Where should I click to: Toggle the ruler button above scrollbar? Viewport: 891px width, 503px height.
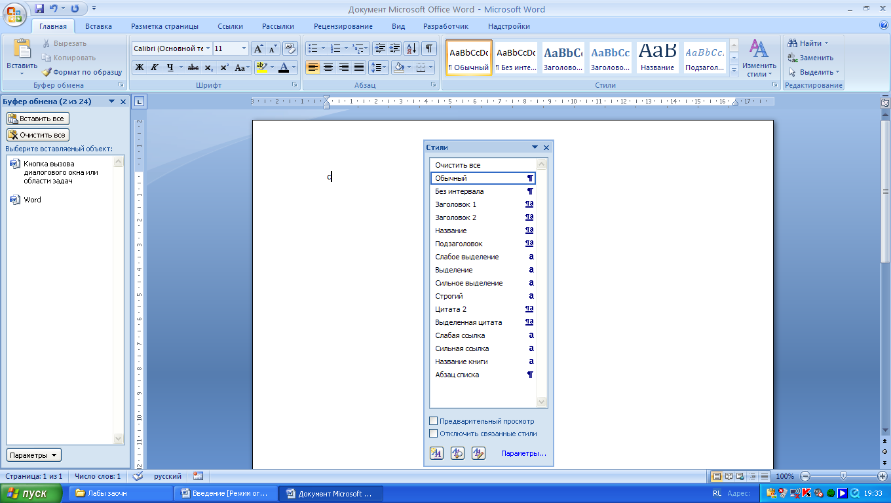(x=885, y=102)
